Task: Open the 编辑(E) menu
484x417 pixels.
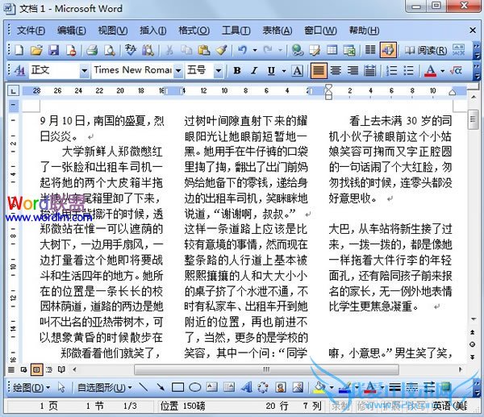Action: click(x=71, y=31)
